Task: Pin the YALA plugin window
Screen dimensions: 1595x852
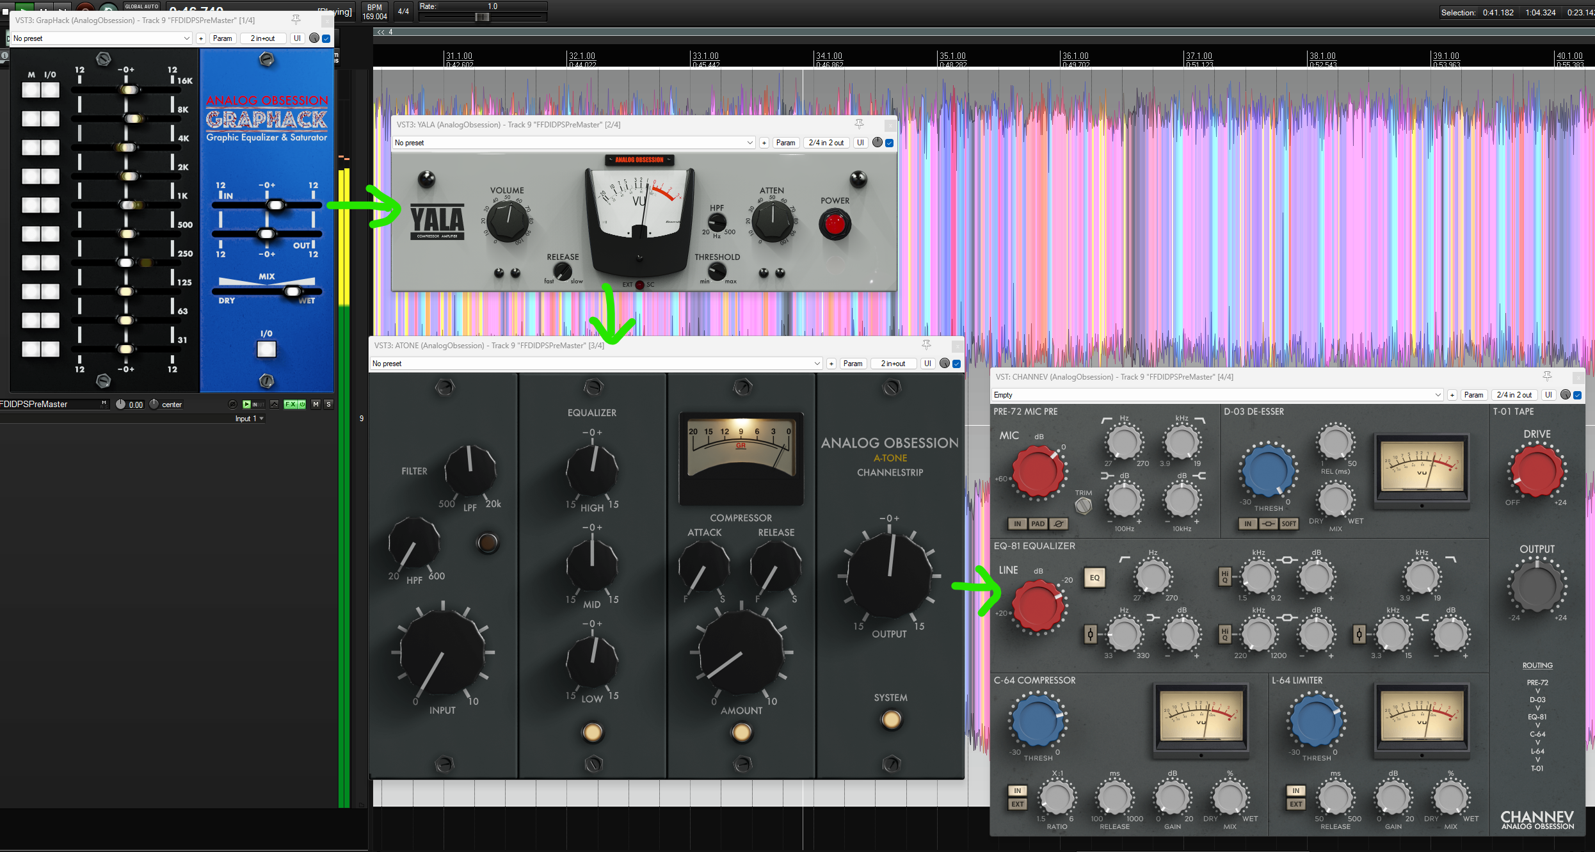Action: pos(859,124)
